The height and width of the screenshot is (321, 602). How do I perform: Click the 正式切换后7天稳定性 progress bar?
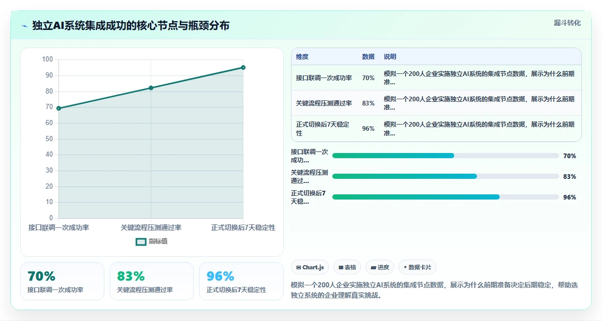[445, 197]
